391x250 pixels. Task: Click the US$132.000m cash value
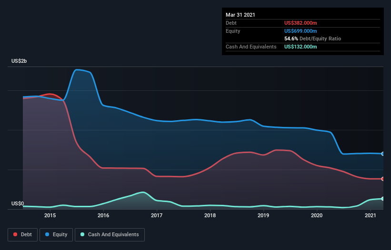coord(301,47)
